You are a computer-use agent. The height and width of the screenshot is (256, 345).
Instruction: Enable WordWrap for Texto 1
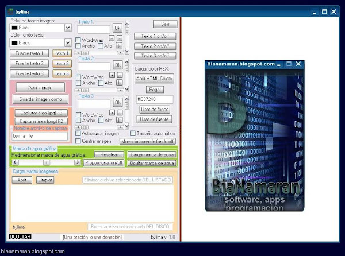[78, 40]
